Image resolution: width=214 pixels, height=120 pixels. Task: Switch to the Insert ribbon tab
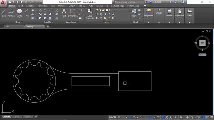[20, 6]
